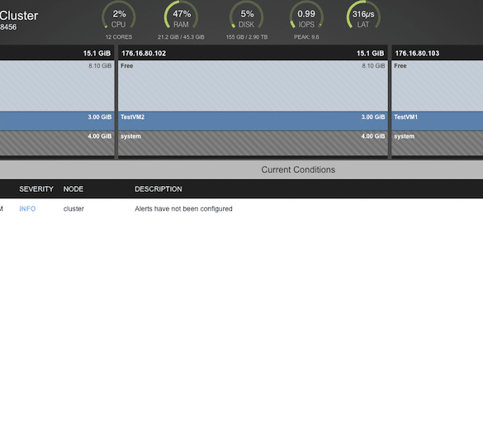Click 15.1 GiB total on node 176.16.80.102

pos(370,54)
